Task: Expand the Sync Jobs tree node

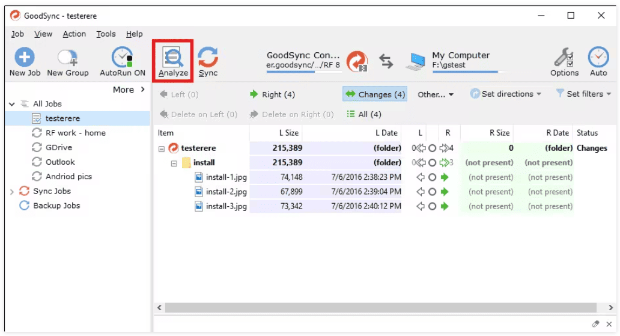Action: pyautogui.click(x=12, y=192)
